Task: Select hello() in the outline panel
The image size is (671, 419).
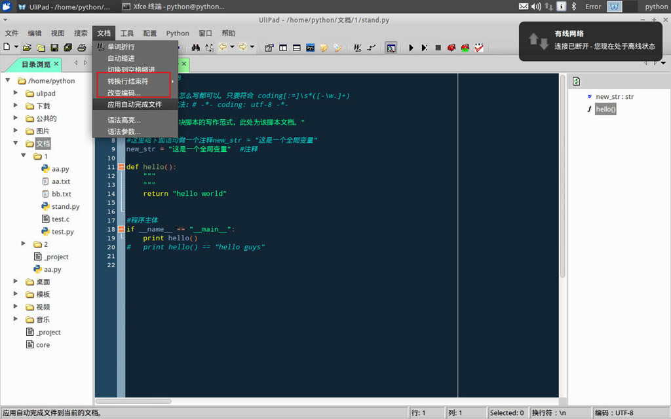Action: click(x=605, y=109)
